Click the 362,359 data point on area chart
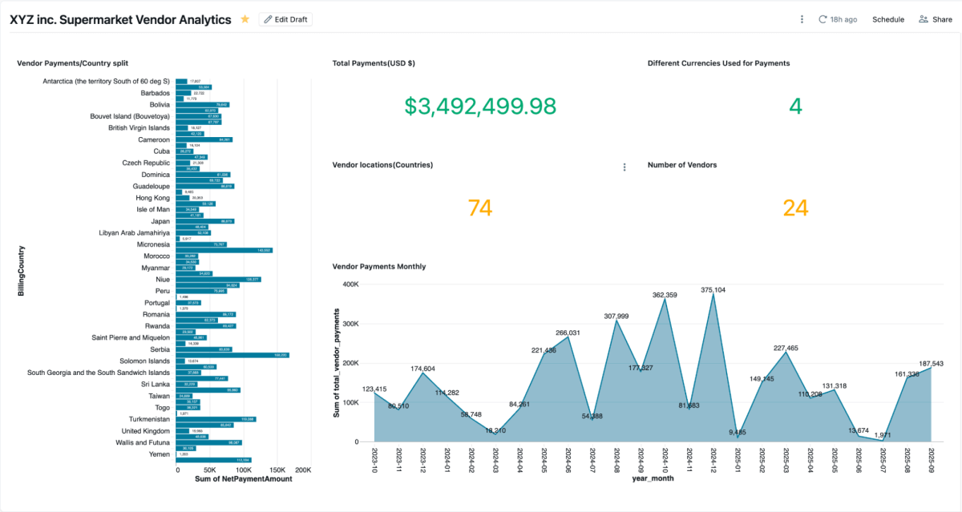Viewport: 962px width, 512px height. (x=665, y=300)
